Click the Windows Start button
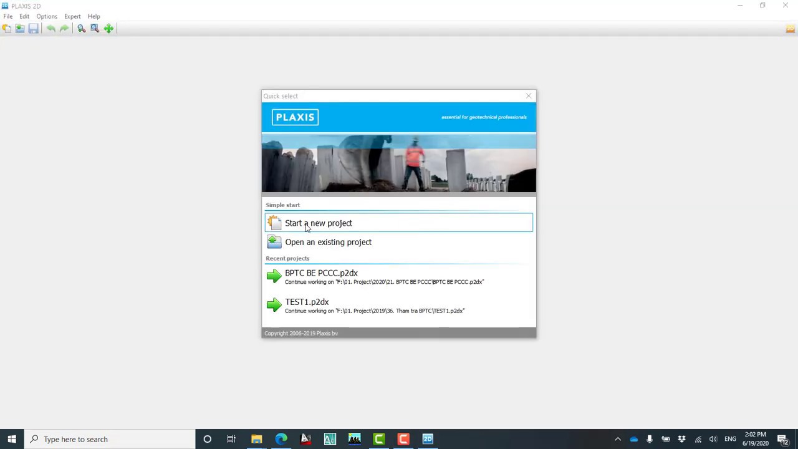 pos(12,439)
